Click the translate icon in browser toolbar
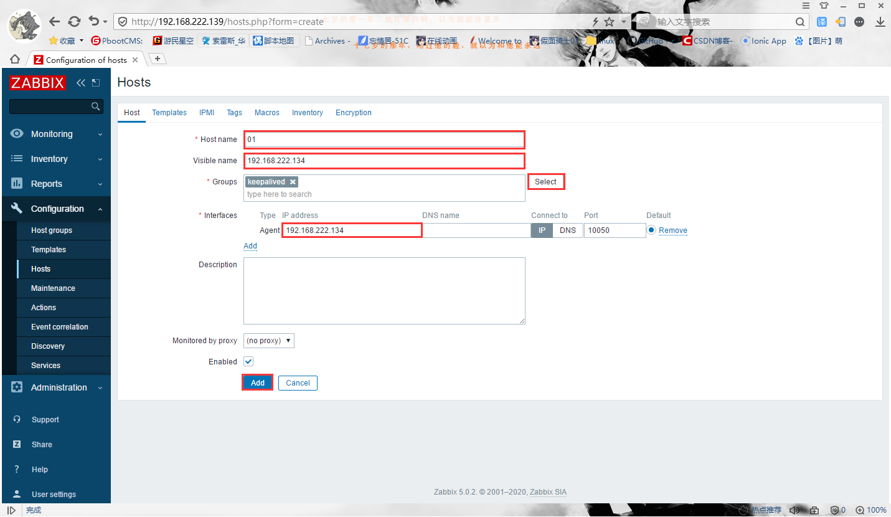891x517 pixels. (822, 22)
